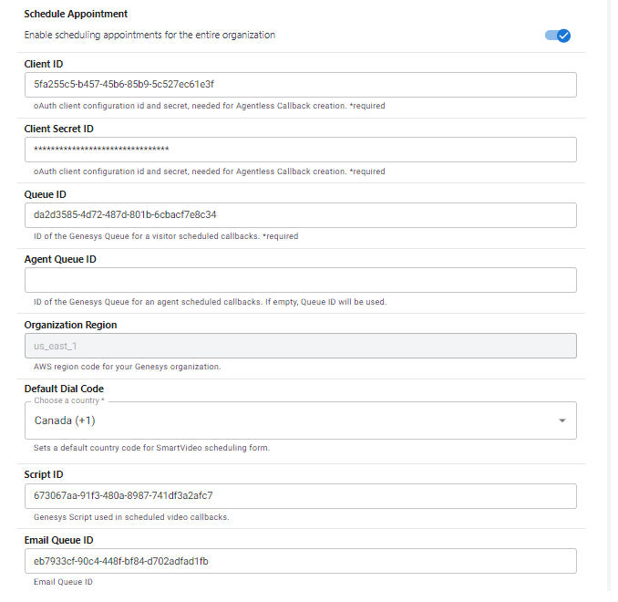Click the Email Queue ID input field

click(300, 561)
